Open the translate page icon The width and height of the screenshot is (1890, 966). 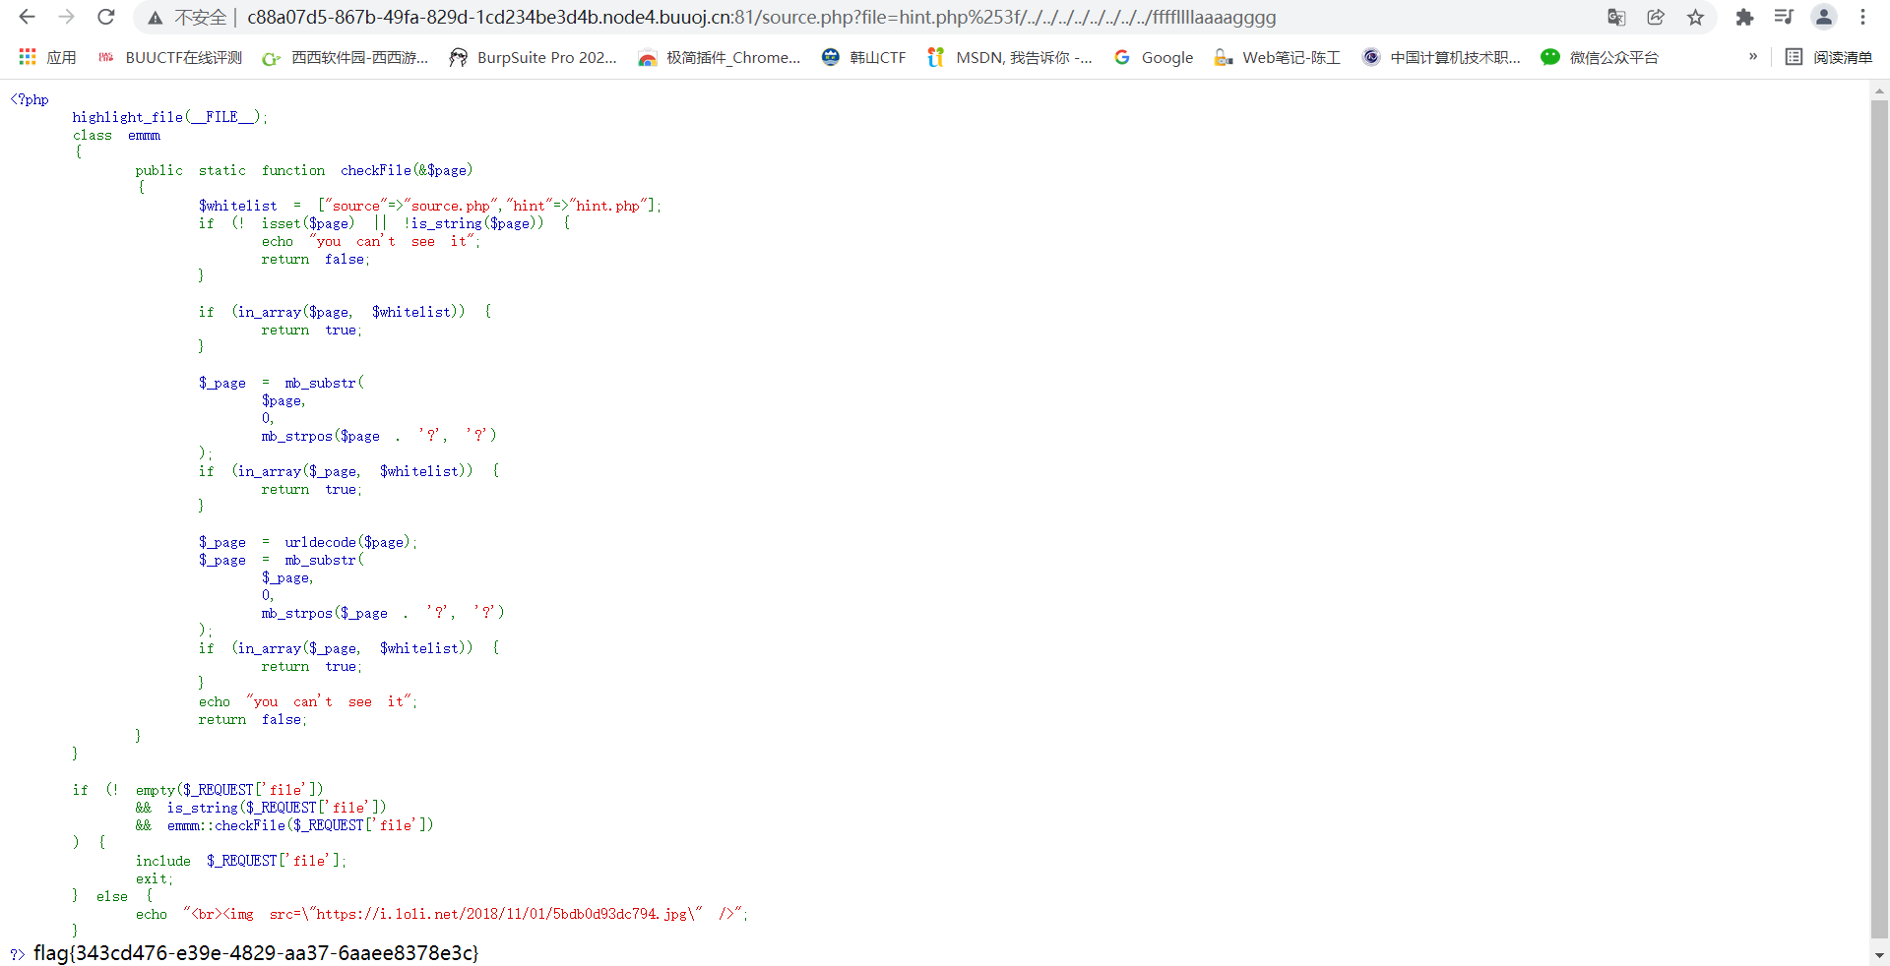click(1616, 17)
